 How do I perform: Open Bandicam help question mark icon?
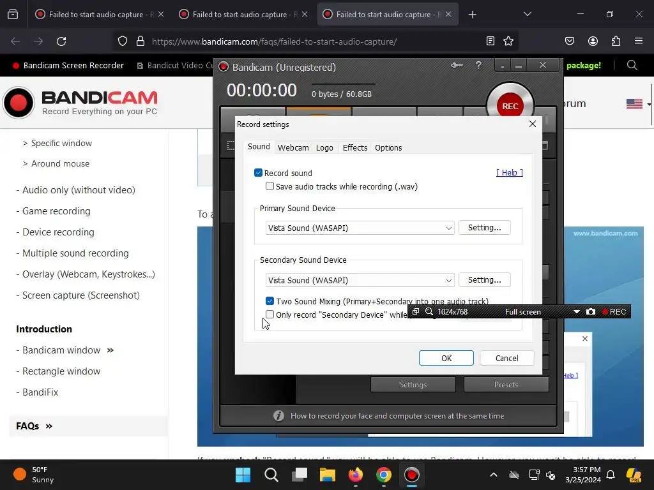(478, 66)
